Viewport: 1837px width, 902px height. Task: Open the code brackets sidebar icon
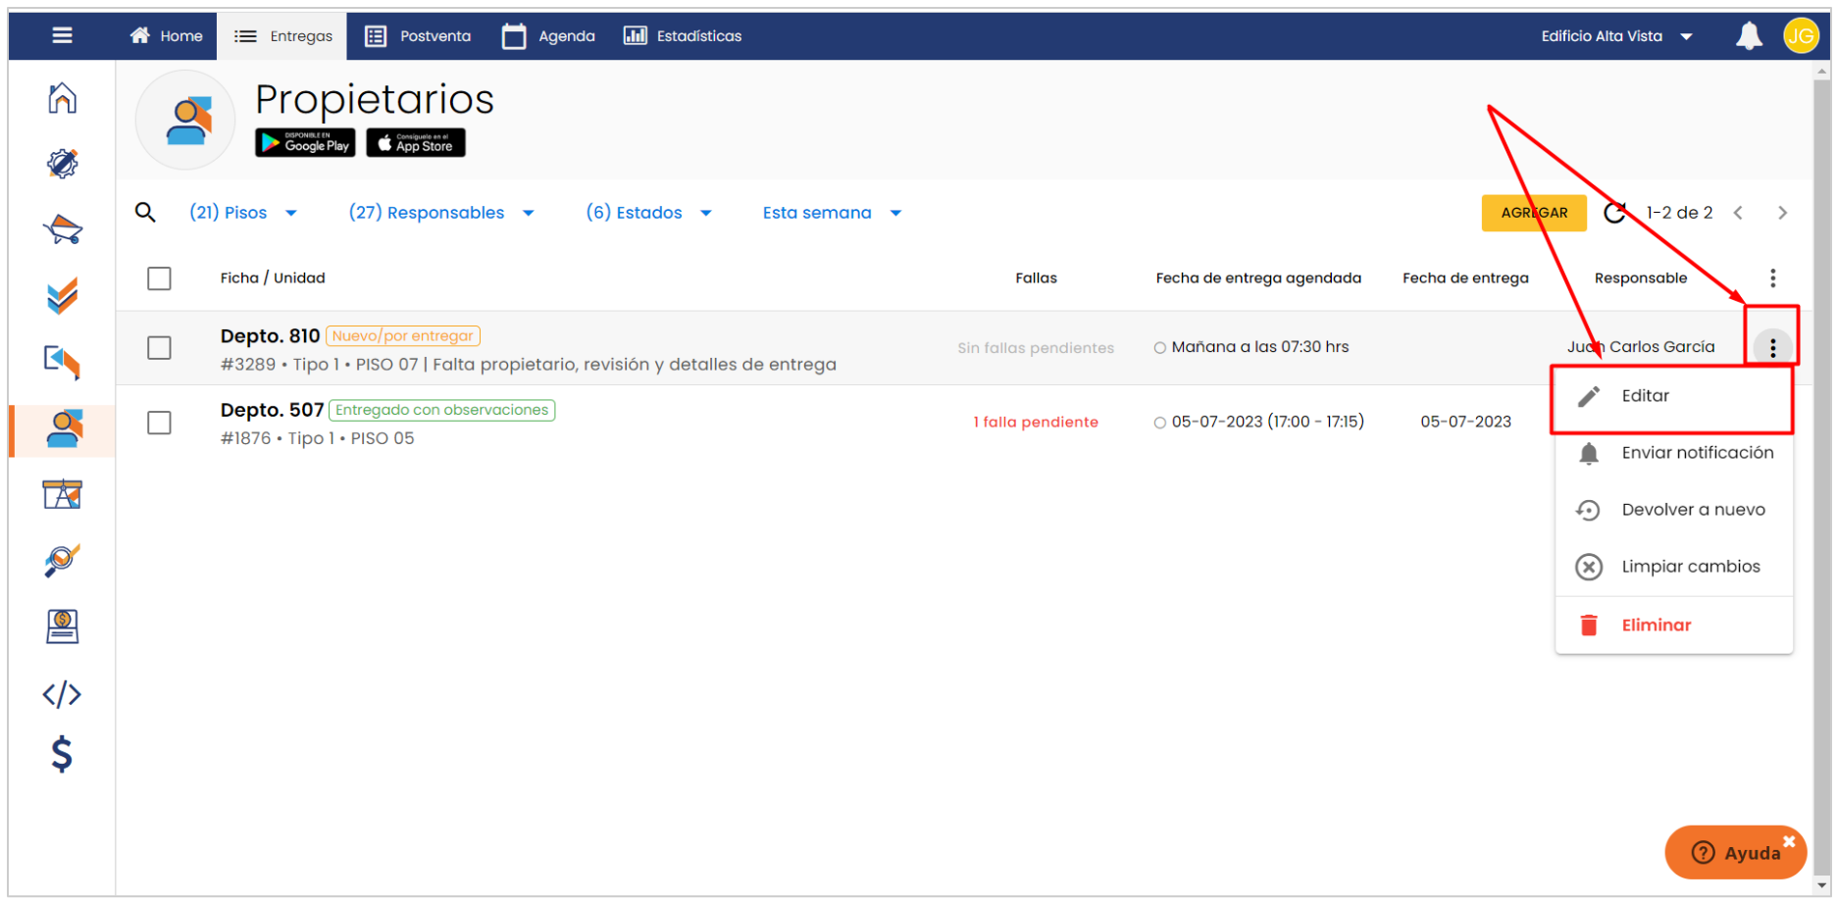(62, 694)
